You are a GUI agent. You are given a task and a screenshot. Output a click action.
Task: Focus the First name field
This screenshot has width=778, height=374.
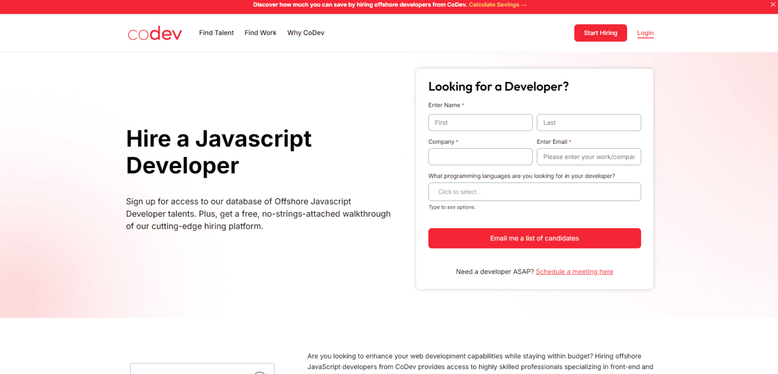pyautogui.click(x=480, y=122)
